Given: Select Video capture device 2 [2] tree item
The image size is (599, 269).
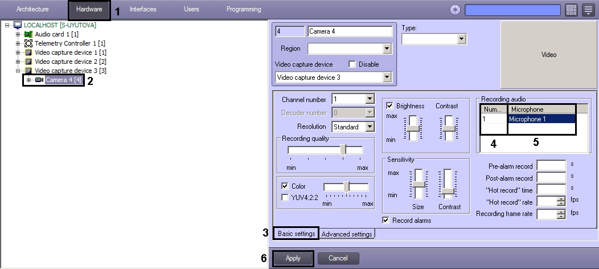Looking at the screenshot, I should click(71, 62).
